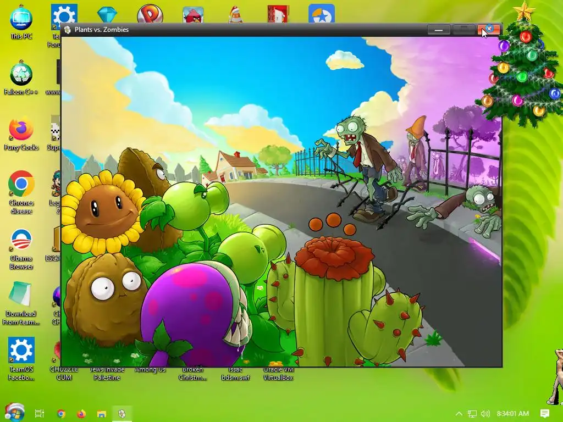
Task: Open File Explorer from the taskbar
Action: (x=102, y=414)
